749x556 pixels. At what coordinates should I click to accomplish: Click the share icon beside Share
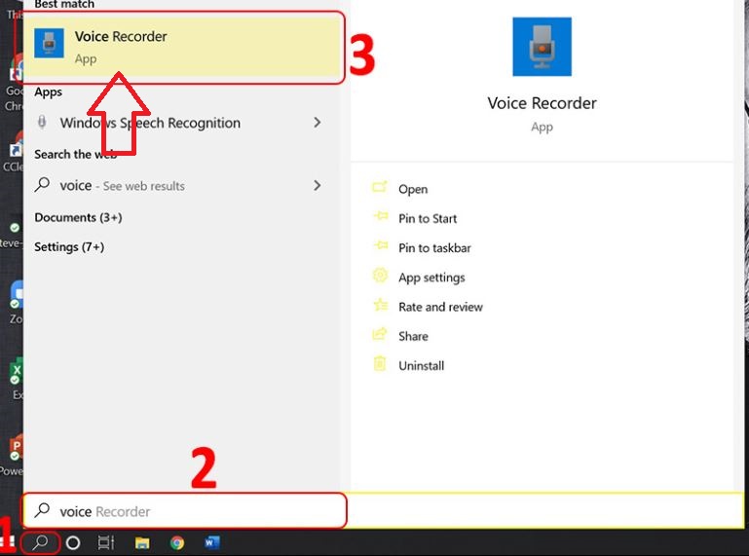point(380,333)
